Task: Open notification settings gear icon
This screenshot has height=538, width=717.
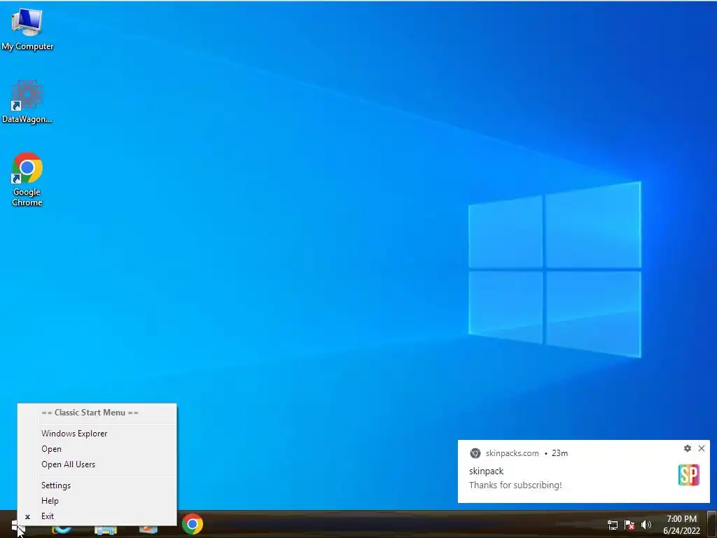Action: coord(688,448)
